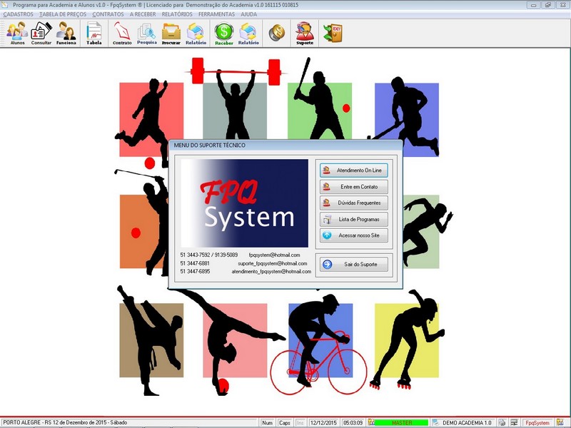The width and height of the screenshot is (571, 428).
Task: Open the RELATÓRIOS menu
Action: (177, 14)
